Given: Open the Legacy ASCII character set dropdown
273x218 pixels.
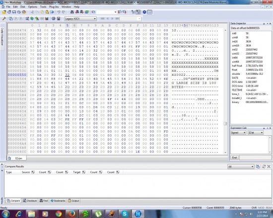Looking at the screenshot, I should pos(80,19).
